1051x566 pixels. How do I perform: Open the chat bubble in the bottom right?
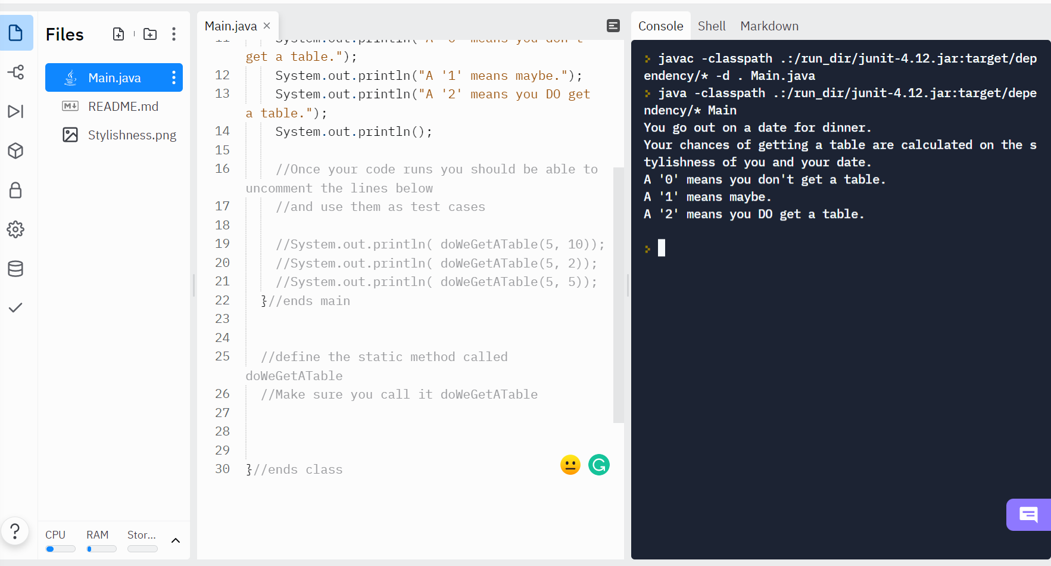[1028, 515]
